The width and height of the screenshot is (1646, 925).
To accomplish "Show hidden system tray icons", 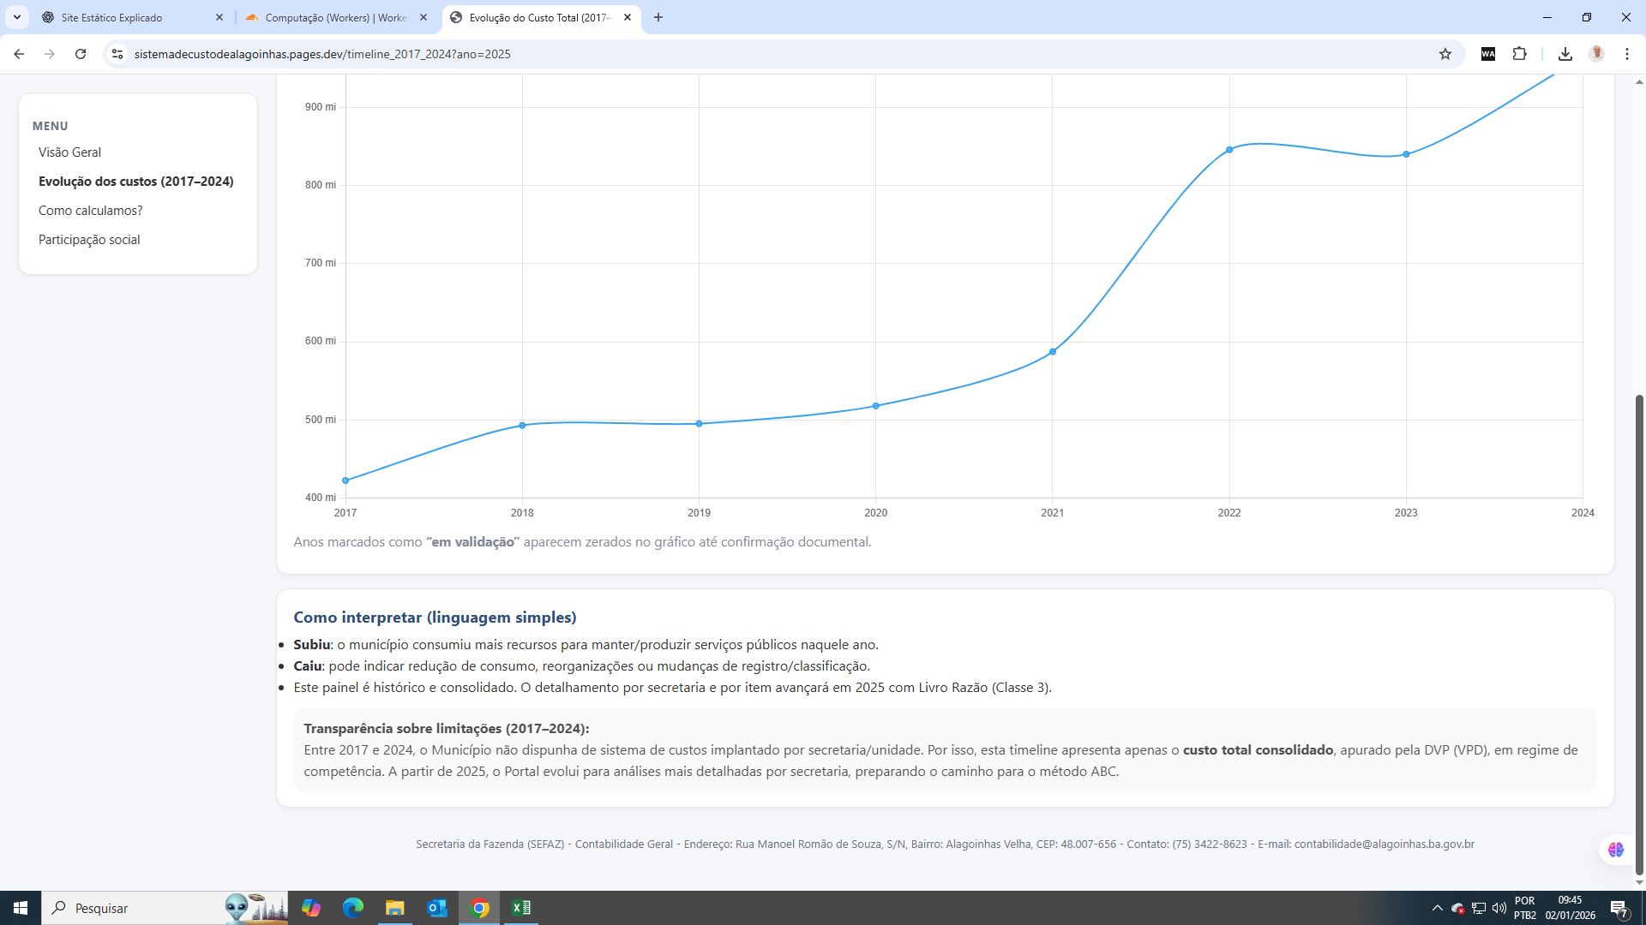I will tap(1438, 908).
